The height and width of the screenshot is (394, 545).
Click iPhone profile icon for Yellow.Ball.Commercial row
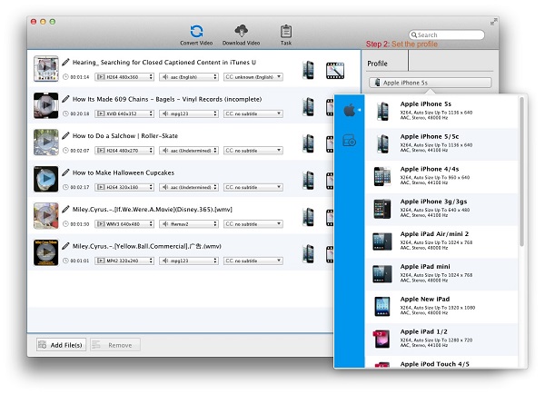coord(308,253)
